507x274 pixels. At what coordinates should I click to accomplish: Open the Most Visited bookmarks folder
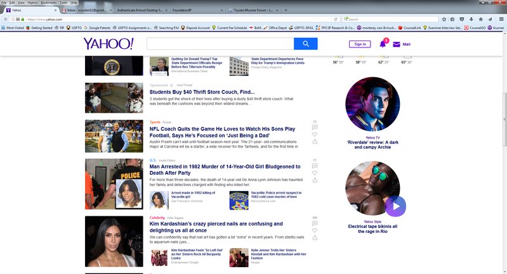click(x=13, y=28)
